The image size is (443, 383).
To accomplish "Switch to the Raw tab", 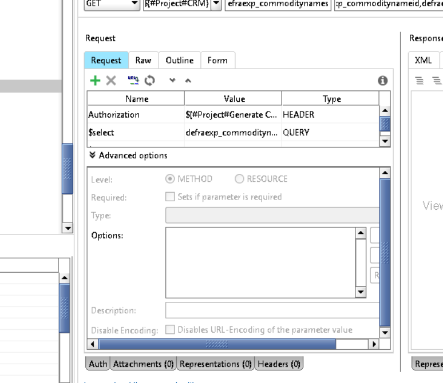I will pos(144,60).
